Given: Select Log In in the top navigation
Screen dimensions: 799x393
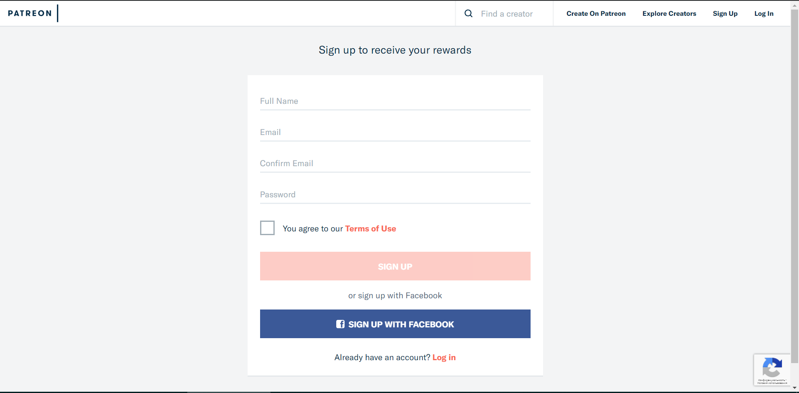Looking at the screenshot, I should [x=764, y=13].
